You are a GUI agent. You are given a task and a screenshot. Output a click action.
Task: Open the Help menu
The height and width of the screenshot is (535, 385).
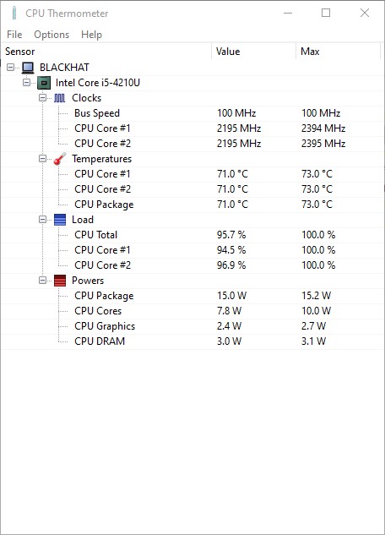coord(91,35)
